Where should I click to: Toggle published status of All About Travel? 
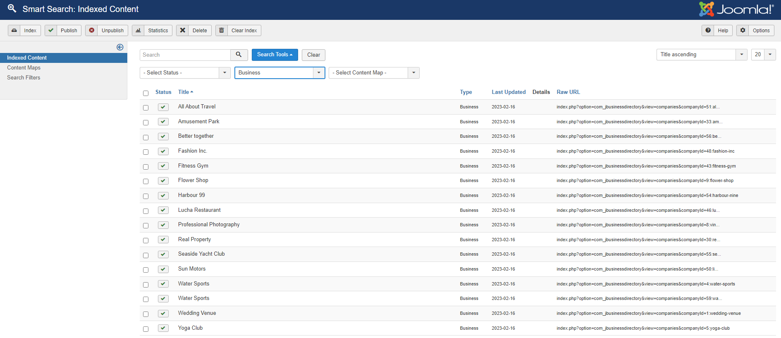[x=163, y=107]
